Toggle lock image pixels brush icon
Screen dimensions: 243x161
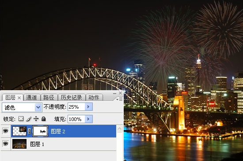pyautogui.click(x=29, y=119)
